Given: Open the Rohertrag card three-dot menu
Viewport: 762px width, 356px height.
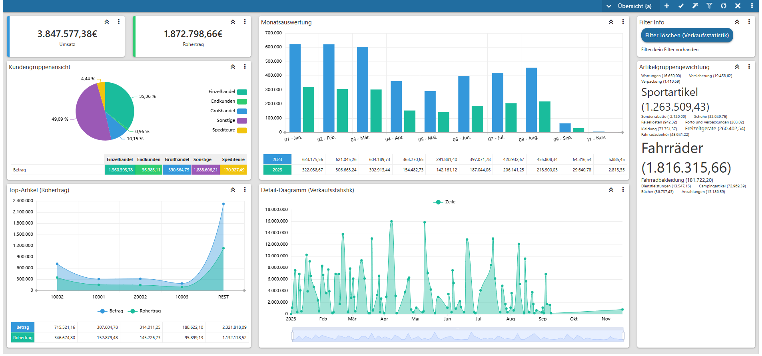Looking at the screenshot, I should (245, 22).
